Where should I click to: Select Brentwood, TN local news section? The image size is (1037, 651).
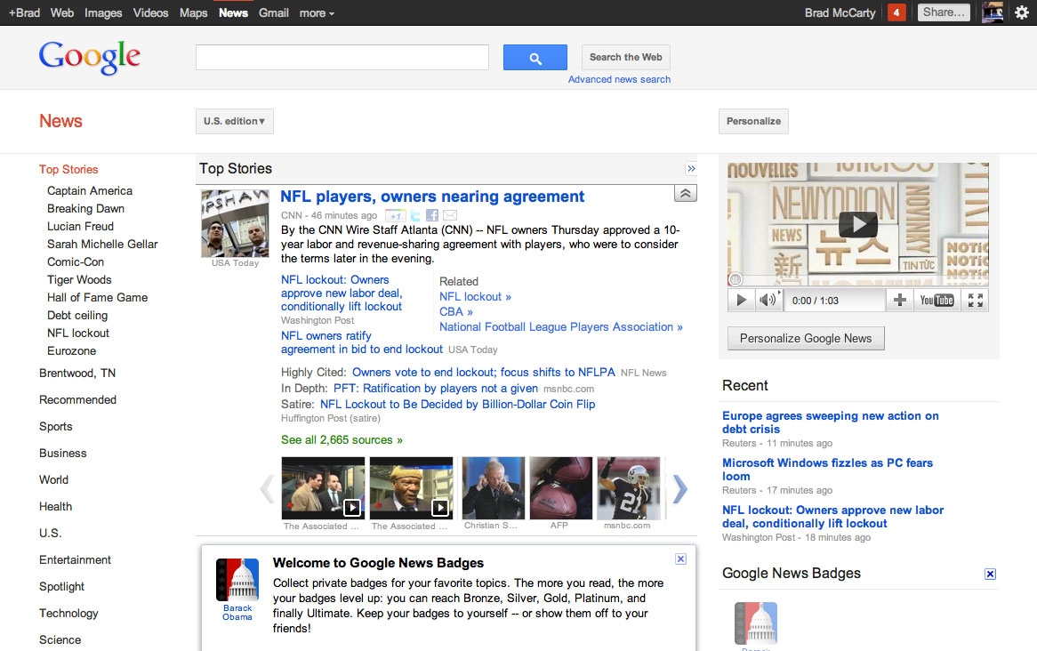tap(77, 374)
